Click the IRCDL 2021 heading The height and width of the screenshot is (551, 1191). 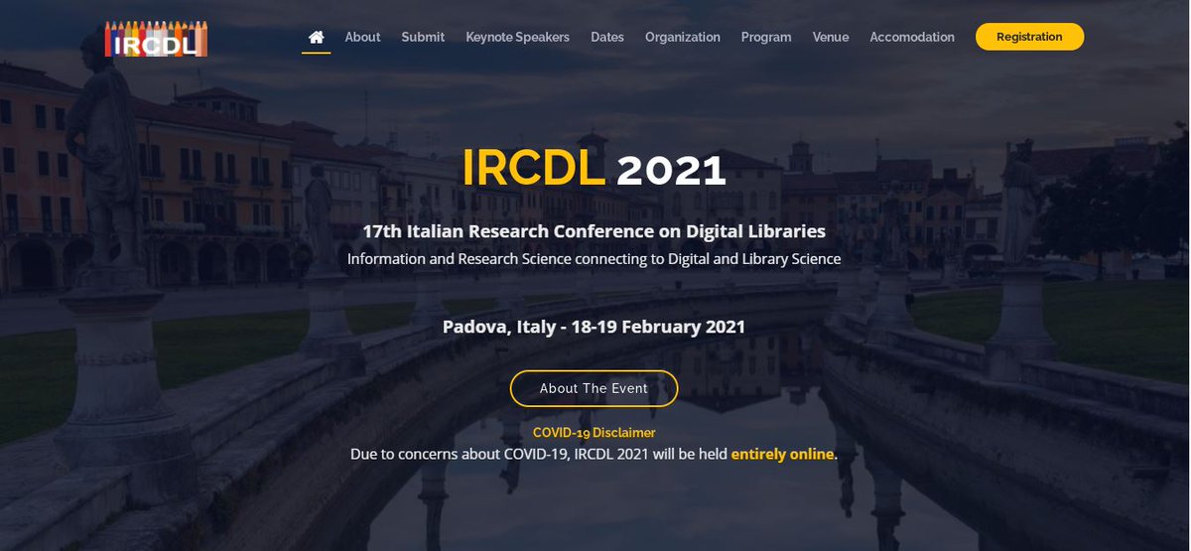(x=595, y=170)
